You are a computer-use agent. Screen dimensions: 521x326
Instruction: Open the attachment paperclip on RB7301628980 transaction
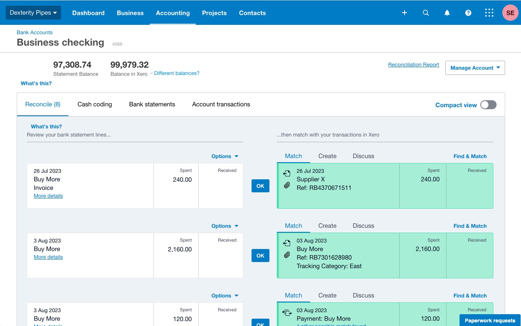(287, 255)
